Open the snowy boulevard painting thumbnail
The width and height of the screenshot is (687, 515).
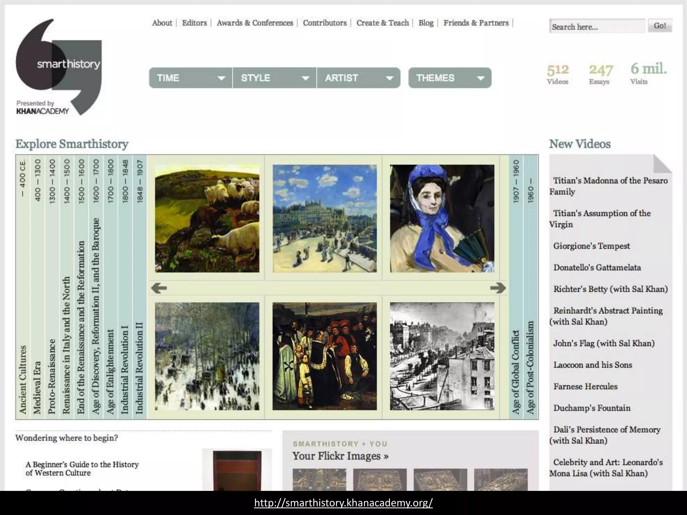(207, 356)
